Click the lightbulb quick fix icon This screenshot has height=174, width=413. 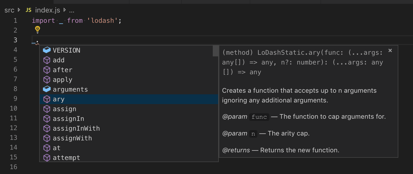[x=37, y=30]
